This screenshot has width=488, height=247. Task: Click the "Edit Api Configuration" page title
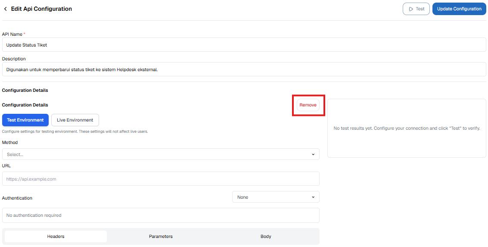[41, 9]
